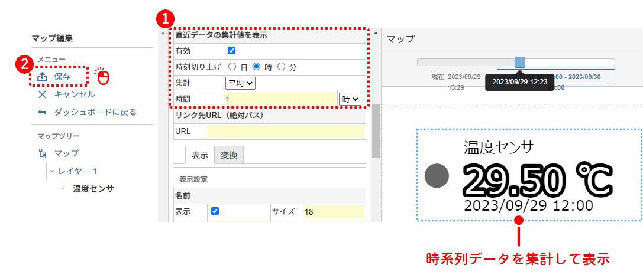Click the settings panel scrollbar thumb
The image size is (643, 275).
pos(376,131)
